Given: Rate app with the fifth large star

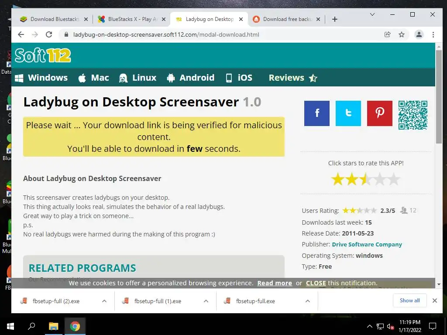Looking at the screenshot, I should tap(394, 179).
